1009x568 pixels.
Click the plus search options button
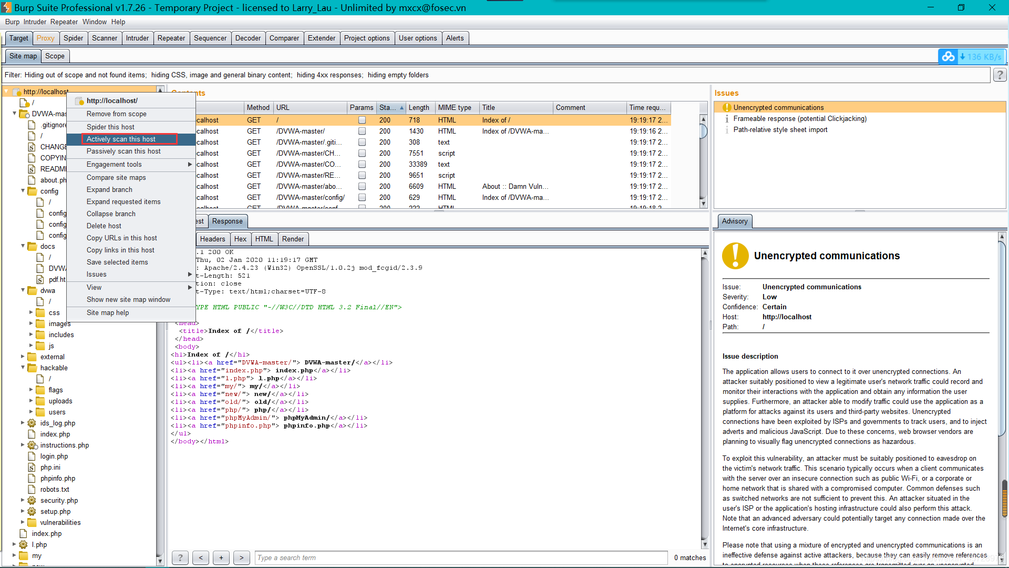coord(221,557)
